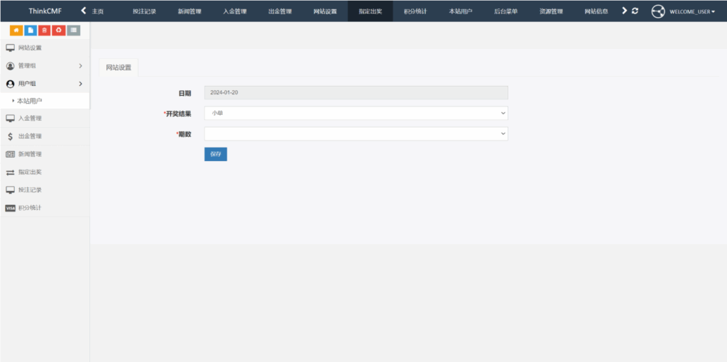Click the orange home shortcut icon
Screen dimensions: 727x362
[16, 30]
